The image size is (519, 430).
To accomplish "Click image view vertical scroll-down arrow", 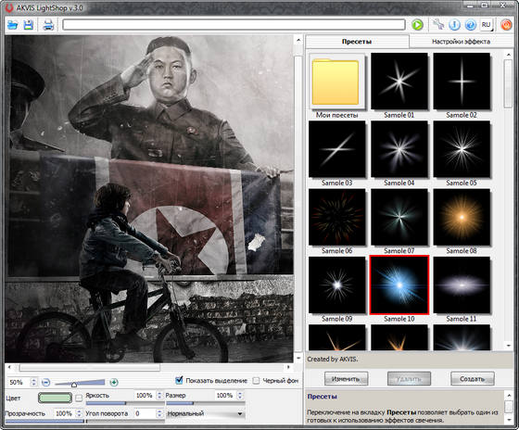I will pos(298,358).
